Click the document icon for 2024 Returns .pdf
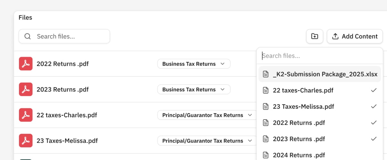This screenshot has width=387, height=160. coord(266,155)
